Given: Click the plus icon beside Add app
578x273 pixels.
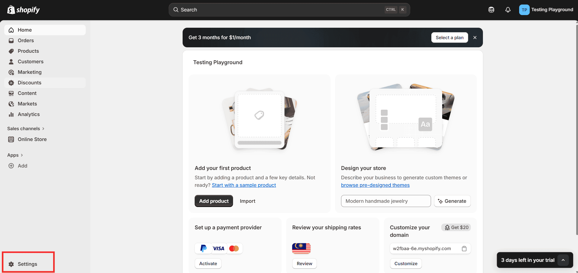Looking at the screenshot, I should coord(11,166).
